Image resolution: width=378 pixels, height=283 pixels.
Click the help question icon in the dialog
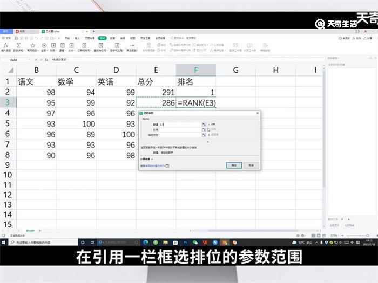167,166
